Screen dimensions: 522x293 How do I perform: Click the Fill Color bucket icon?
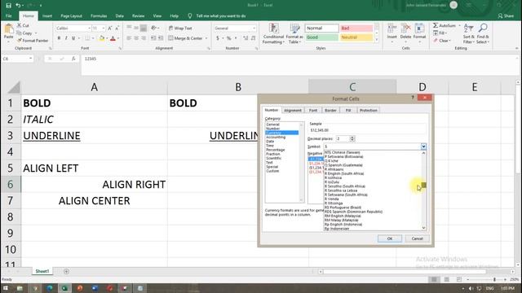[x=101, y=38]
